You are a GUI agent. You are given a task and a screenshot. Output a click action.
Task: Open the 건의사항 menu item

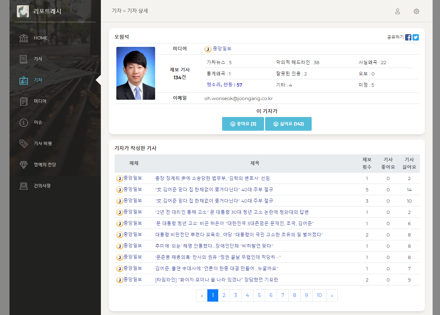[42, 186]
